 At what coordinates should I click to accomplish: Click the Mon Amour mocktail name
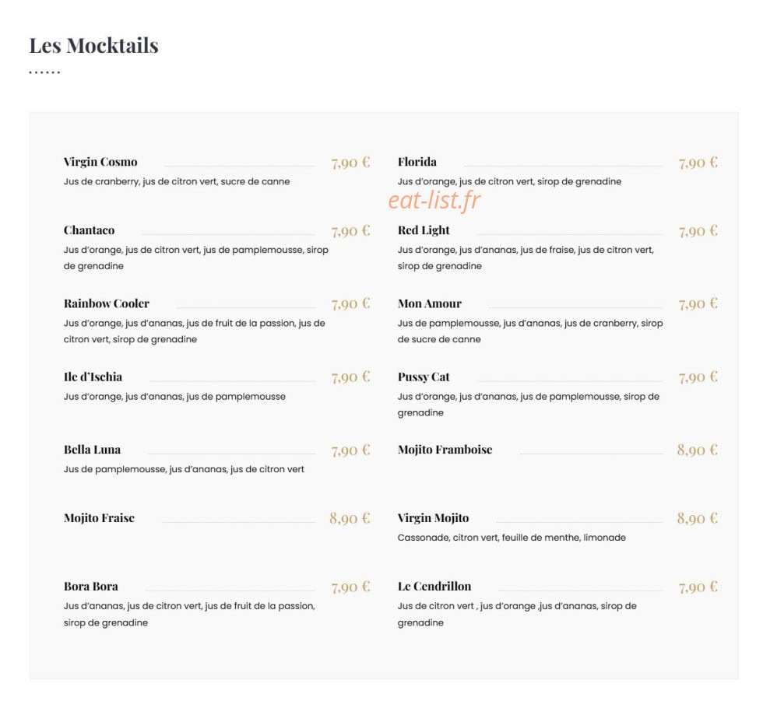(430, 303)
